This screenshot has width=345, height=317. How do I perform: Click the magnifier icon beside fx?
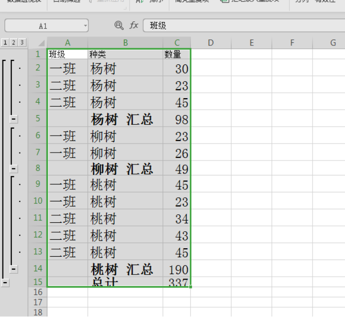coord(119,25)
